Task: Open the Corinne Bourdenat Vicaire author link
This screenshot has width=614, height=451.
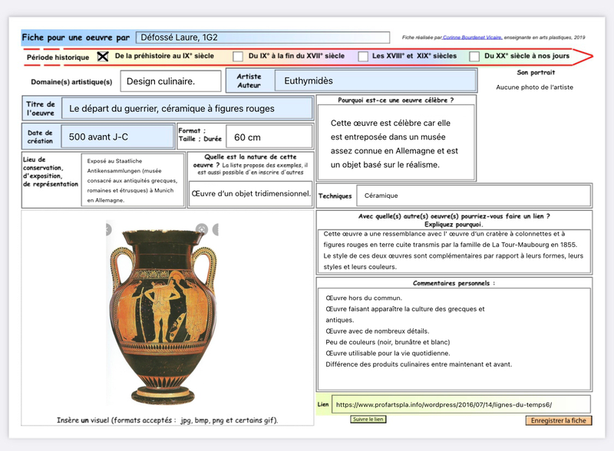Action: tap(473, 37)
